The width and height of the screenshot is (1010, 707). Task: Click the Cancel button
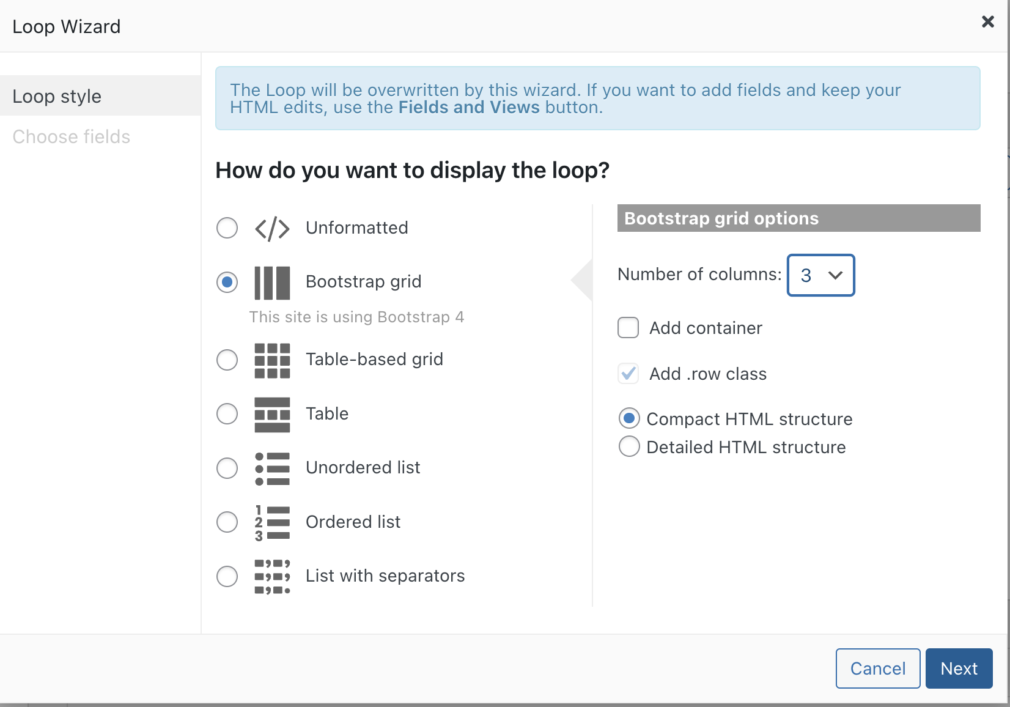coord(878,668)
